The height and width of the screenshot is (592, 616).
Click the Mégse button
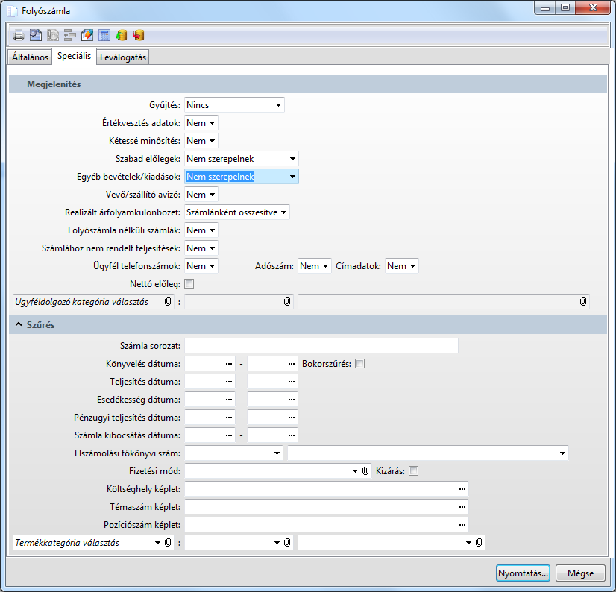(x=581, y=573)
